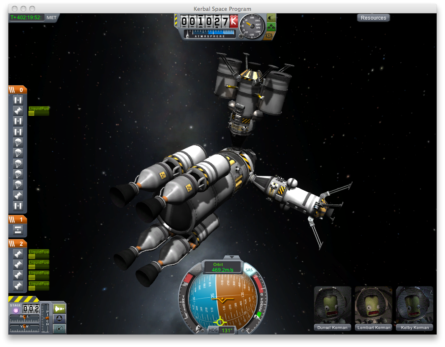445x347 pixels.
Task: Click the HDG 131° heading readout
Action: (222, 330)
